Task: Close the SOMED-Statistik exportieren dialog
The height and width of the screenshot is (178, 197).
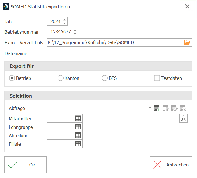Action: [187, 6]
